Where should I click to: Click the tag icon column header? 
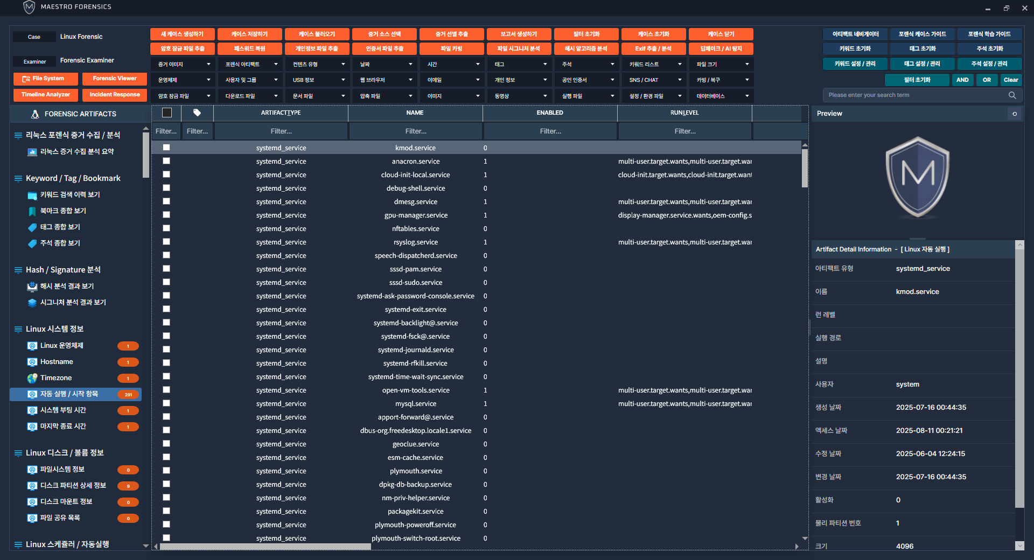[x=197, y=113]
